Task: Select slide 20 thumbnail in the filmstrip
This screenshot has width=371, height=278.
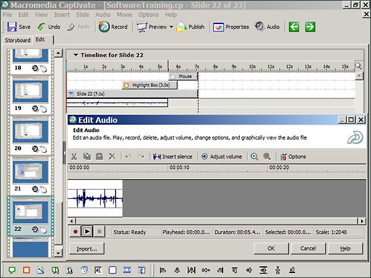Action: [x=30, y=132]
